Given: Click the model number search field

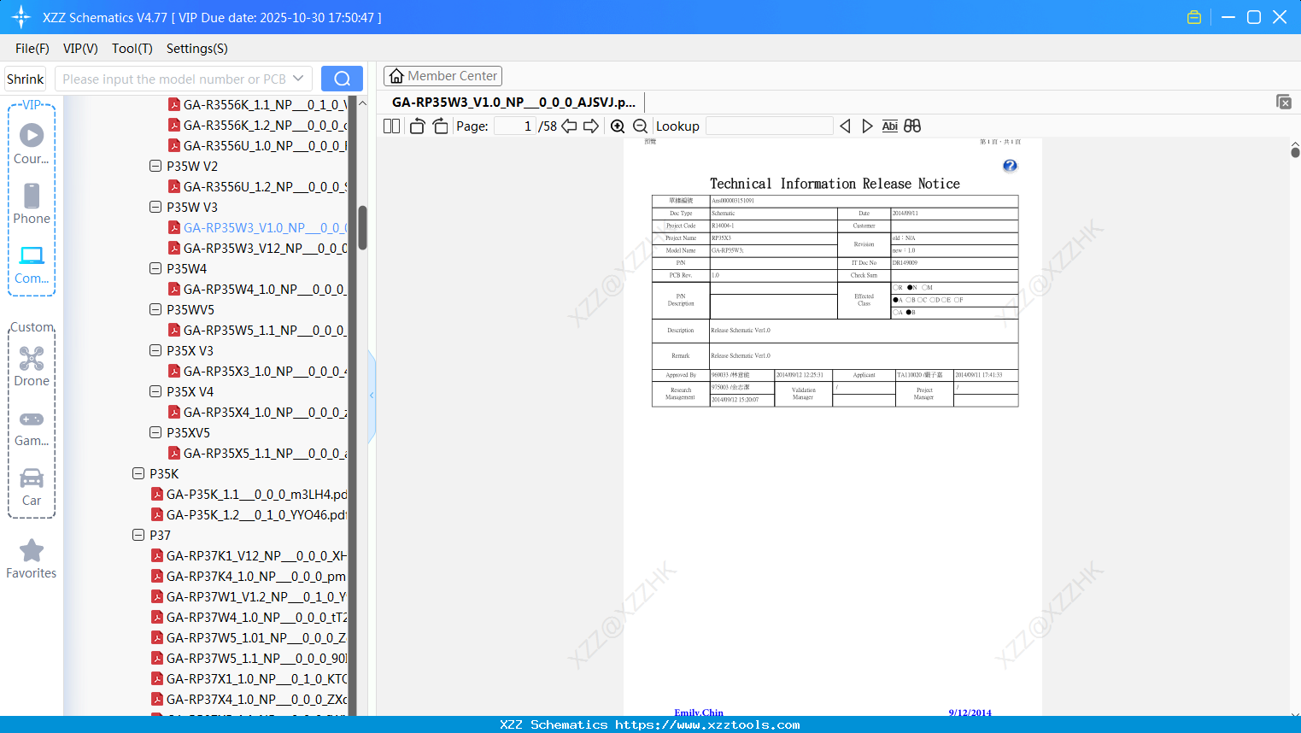Looking at the screenshot, I should pos(173,79).
